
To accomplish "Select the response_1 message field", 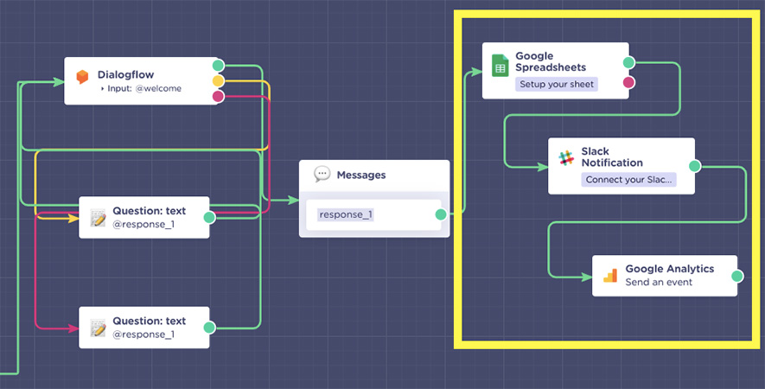I will pos(373,214).
